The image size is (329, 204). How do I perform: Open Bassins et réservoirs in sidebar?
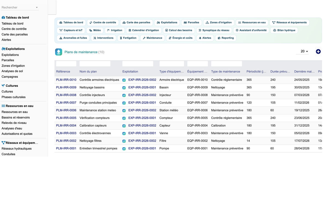pos(16,118)
